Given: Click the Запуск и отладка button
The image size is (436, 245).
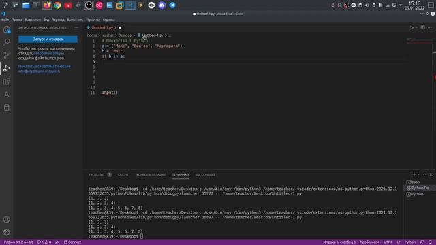Looking at the screenshot, I should pos(48,39).
